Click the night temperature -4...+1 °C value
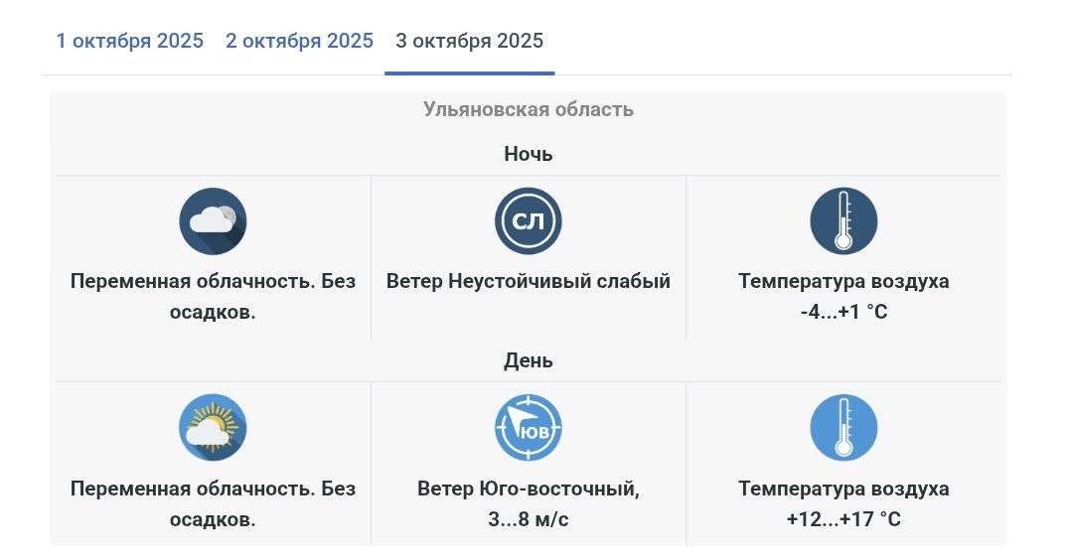The image size is (1072, 560). (x=843, y=312)
